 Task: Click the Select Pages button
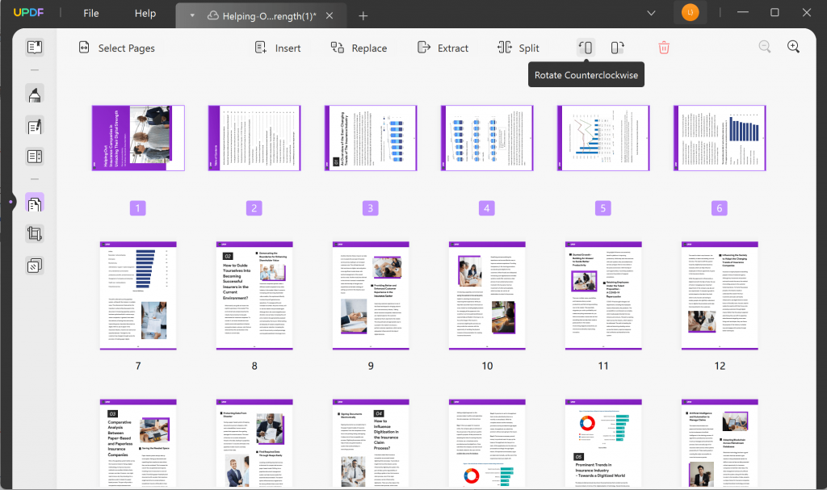coord(116,48)
